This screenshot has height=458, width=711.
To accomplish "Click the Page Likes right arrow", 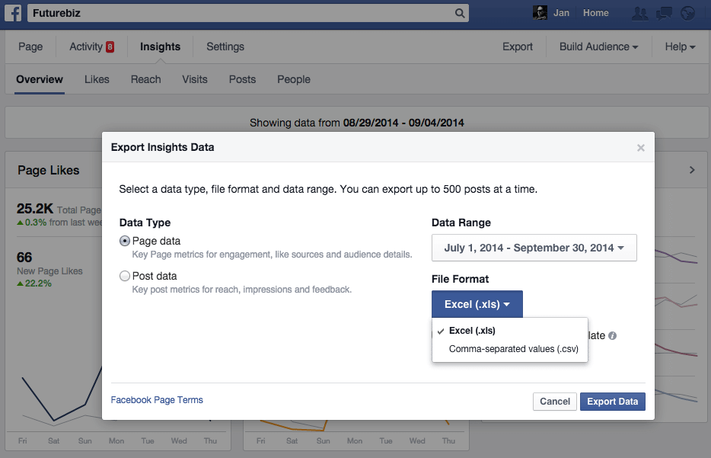I will 692,170.
